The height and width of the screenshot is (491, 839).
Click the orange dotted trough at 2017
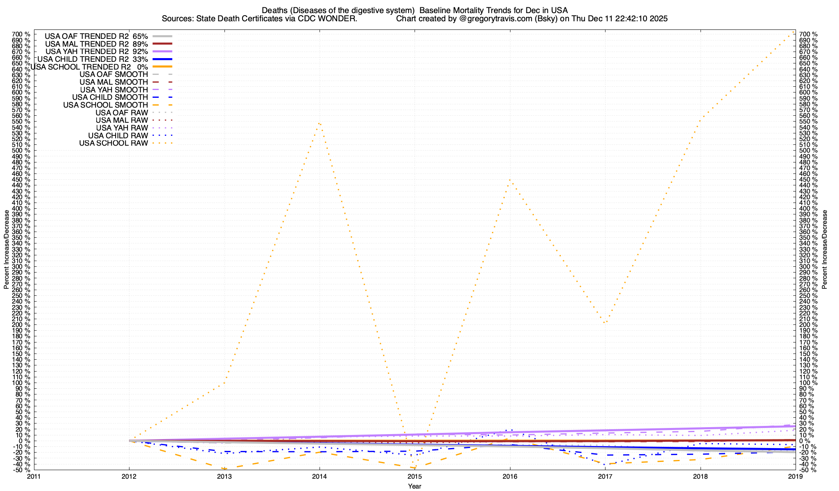[605, 323]
